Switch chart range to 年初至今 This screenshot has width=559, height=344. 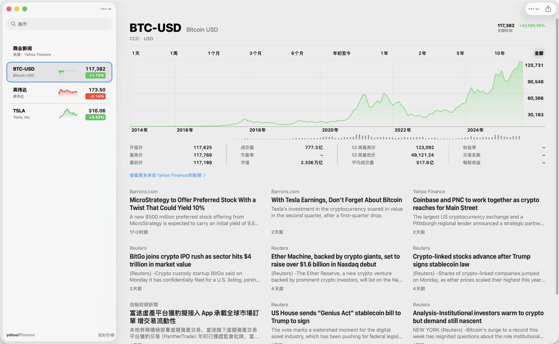[342, 54]
